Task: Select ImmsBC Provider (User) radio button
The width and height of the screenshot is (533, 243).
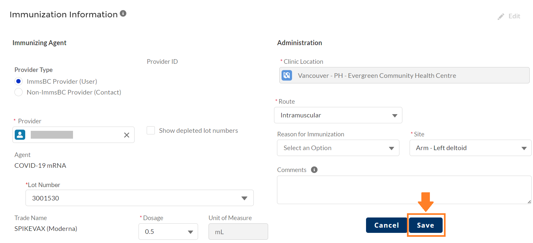Action: [x=19, y=81]
